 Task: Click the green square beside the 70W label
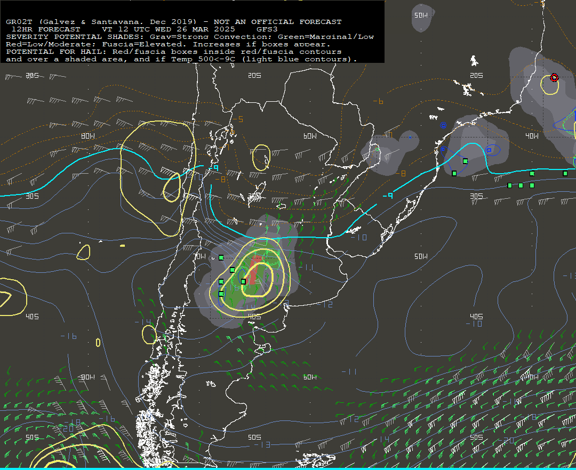221,257
